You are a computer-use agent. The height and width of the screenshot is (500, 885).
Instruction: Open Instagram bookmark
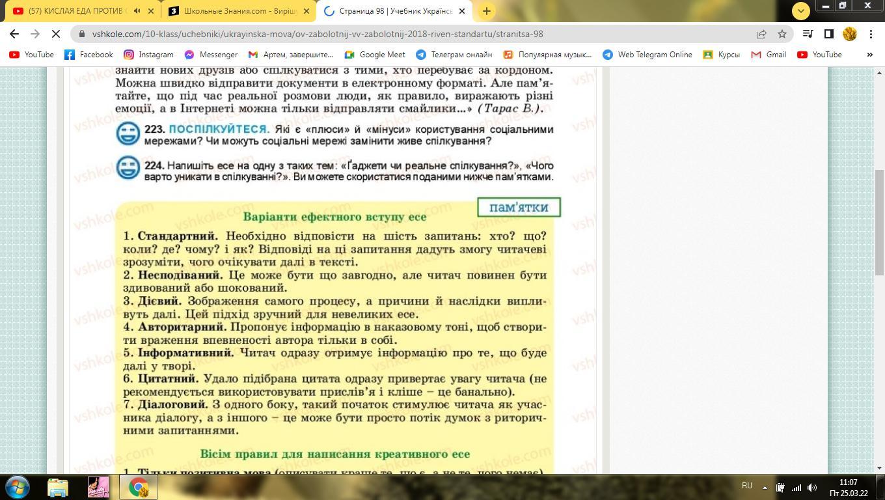[148, 55]
